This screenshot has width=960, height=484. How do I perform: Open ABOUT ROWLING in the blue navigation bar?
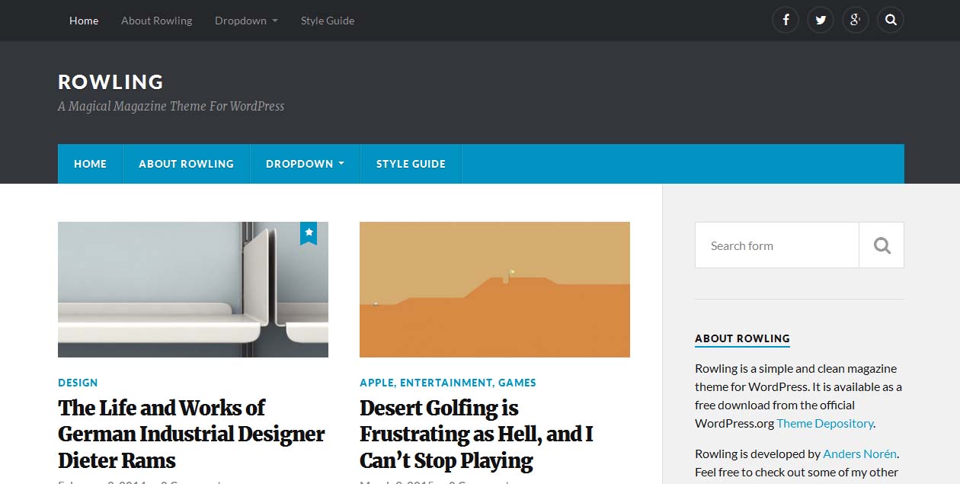click(187, 164)
